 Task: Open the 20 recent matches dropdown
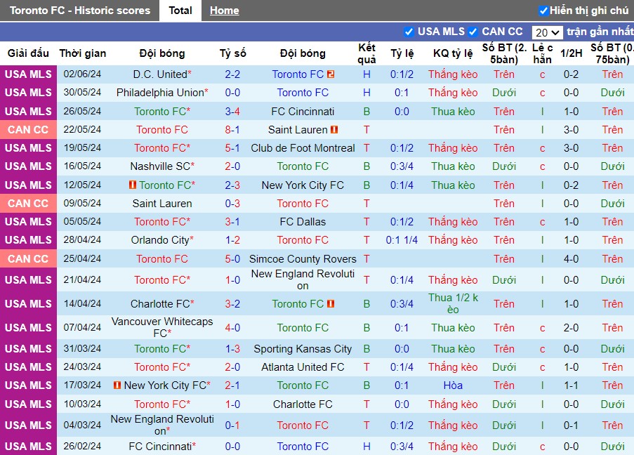[x=547, y=32]
